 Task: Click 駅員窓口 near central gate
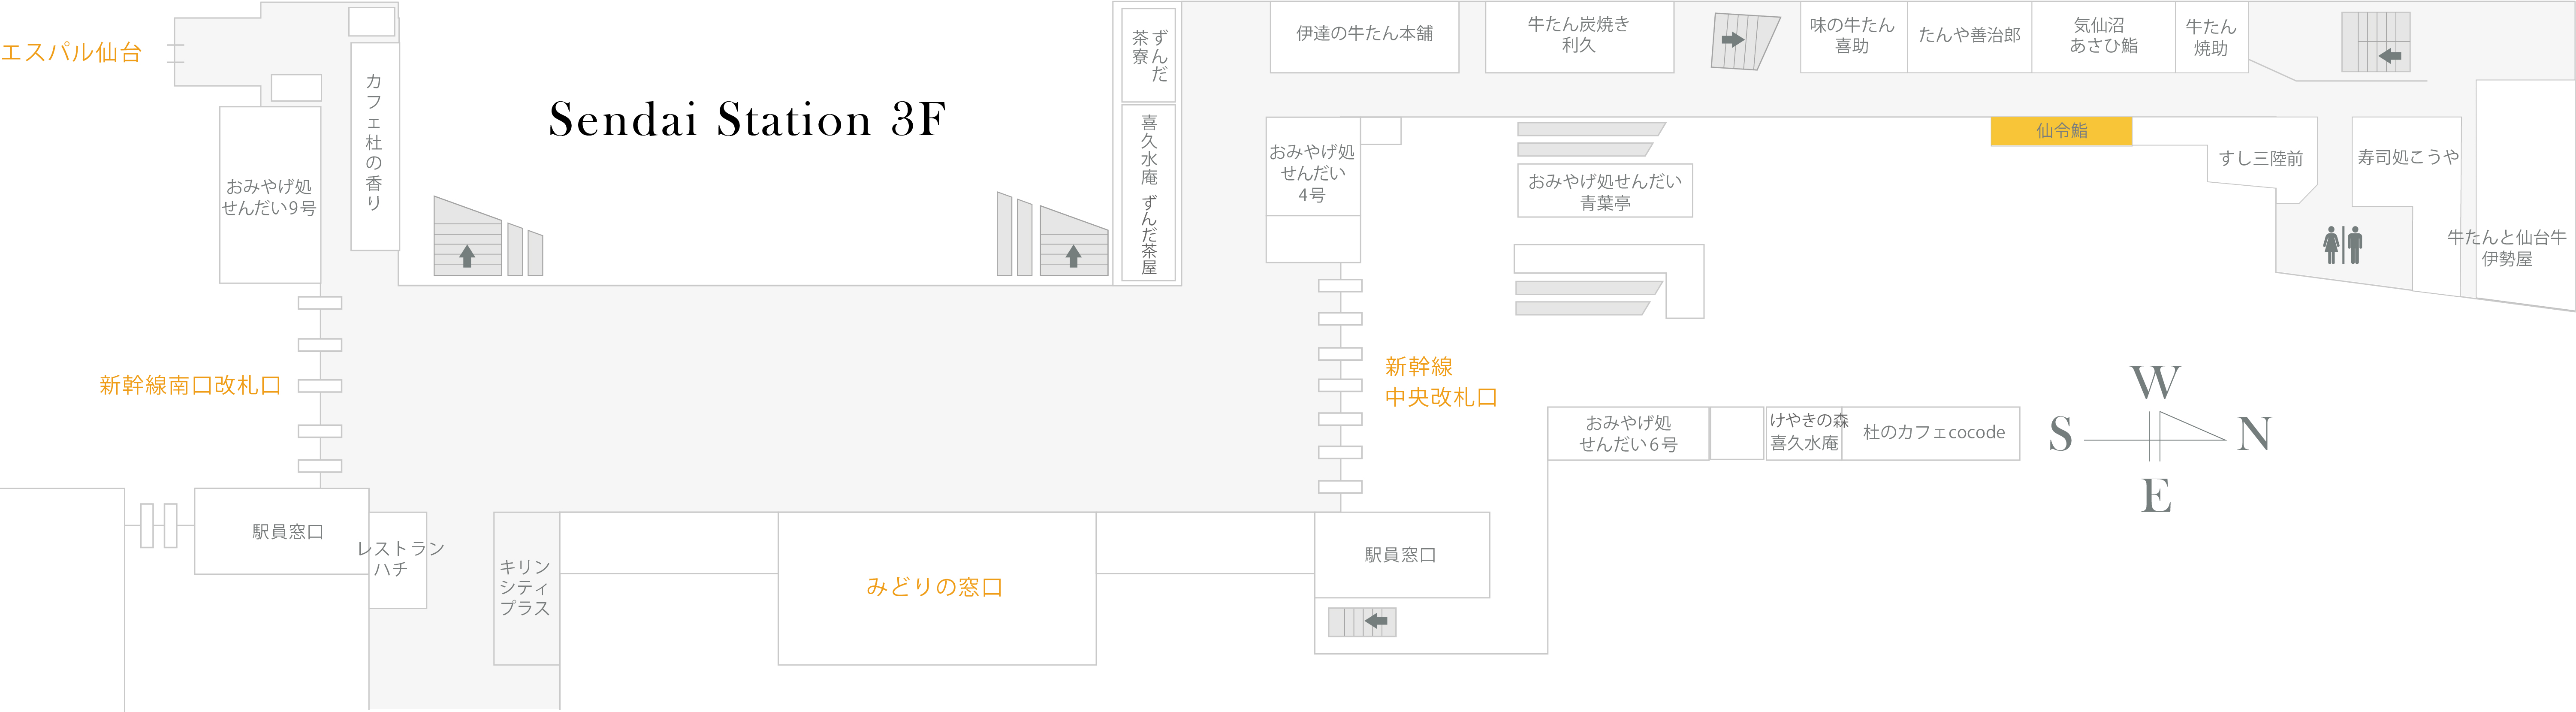(x=1402, y=555)
